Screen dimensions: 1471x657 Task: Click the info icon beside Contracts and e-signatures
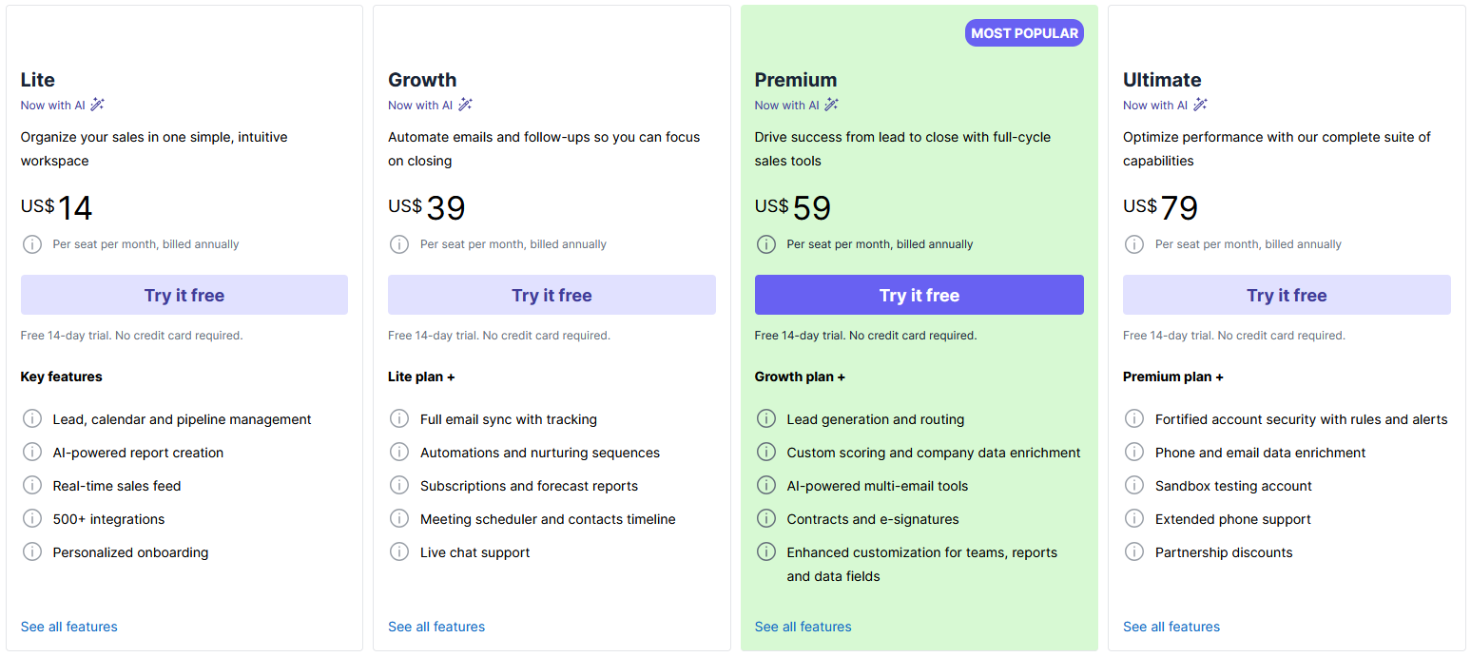(x=766, y=519)
